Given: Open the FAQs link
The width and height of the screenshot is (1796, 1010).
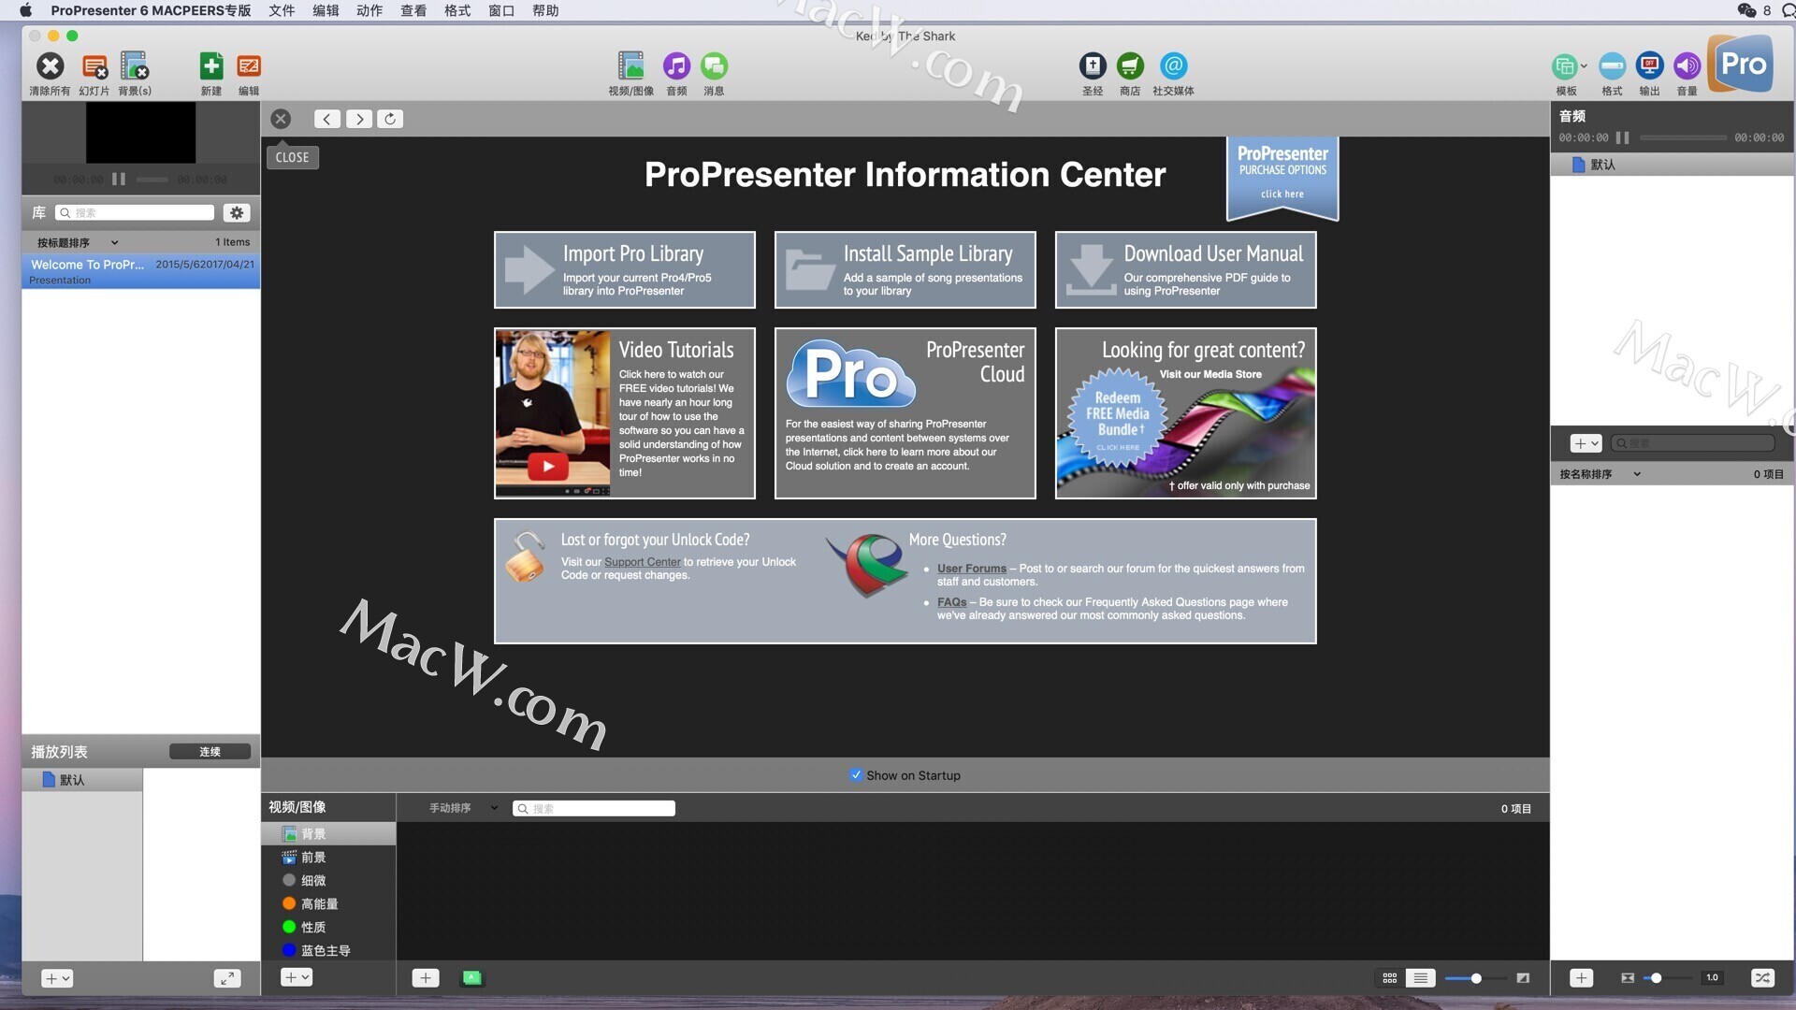Looking at the screenshot, I should [x=952, y=602].
